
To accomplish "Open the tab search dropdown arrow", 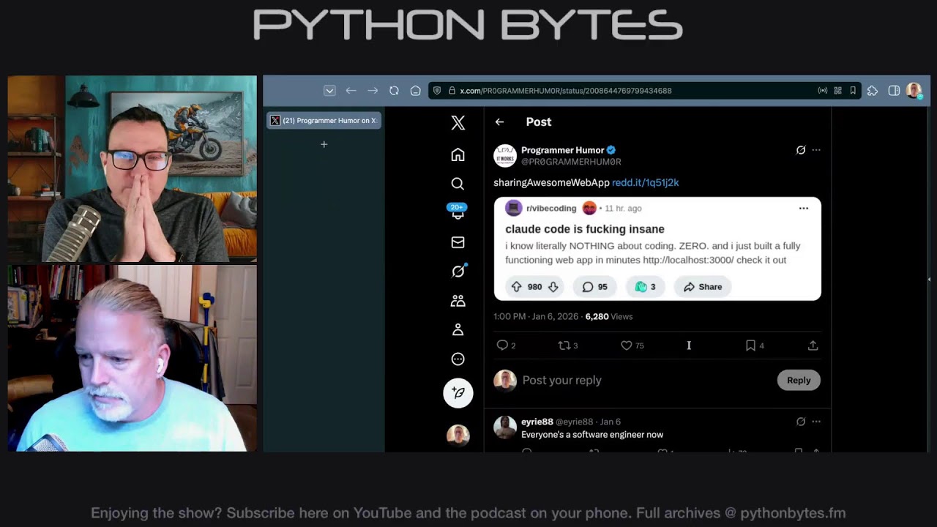I will point(329,90).
